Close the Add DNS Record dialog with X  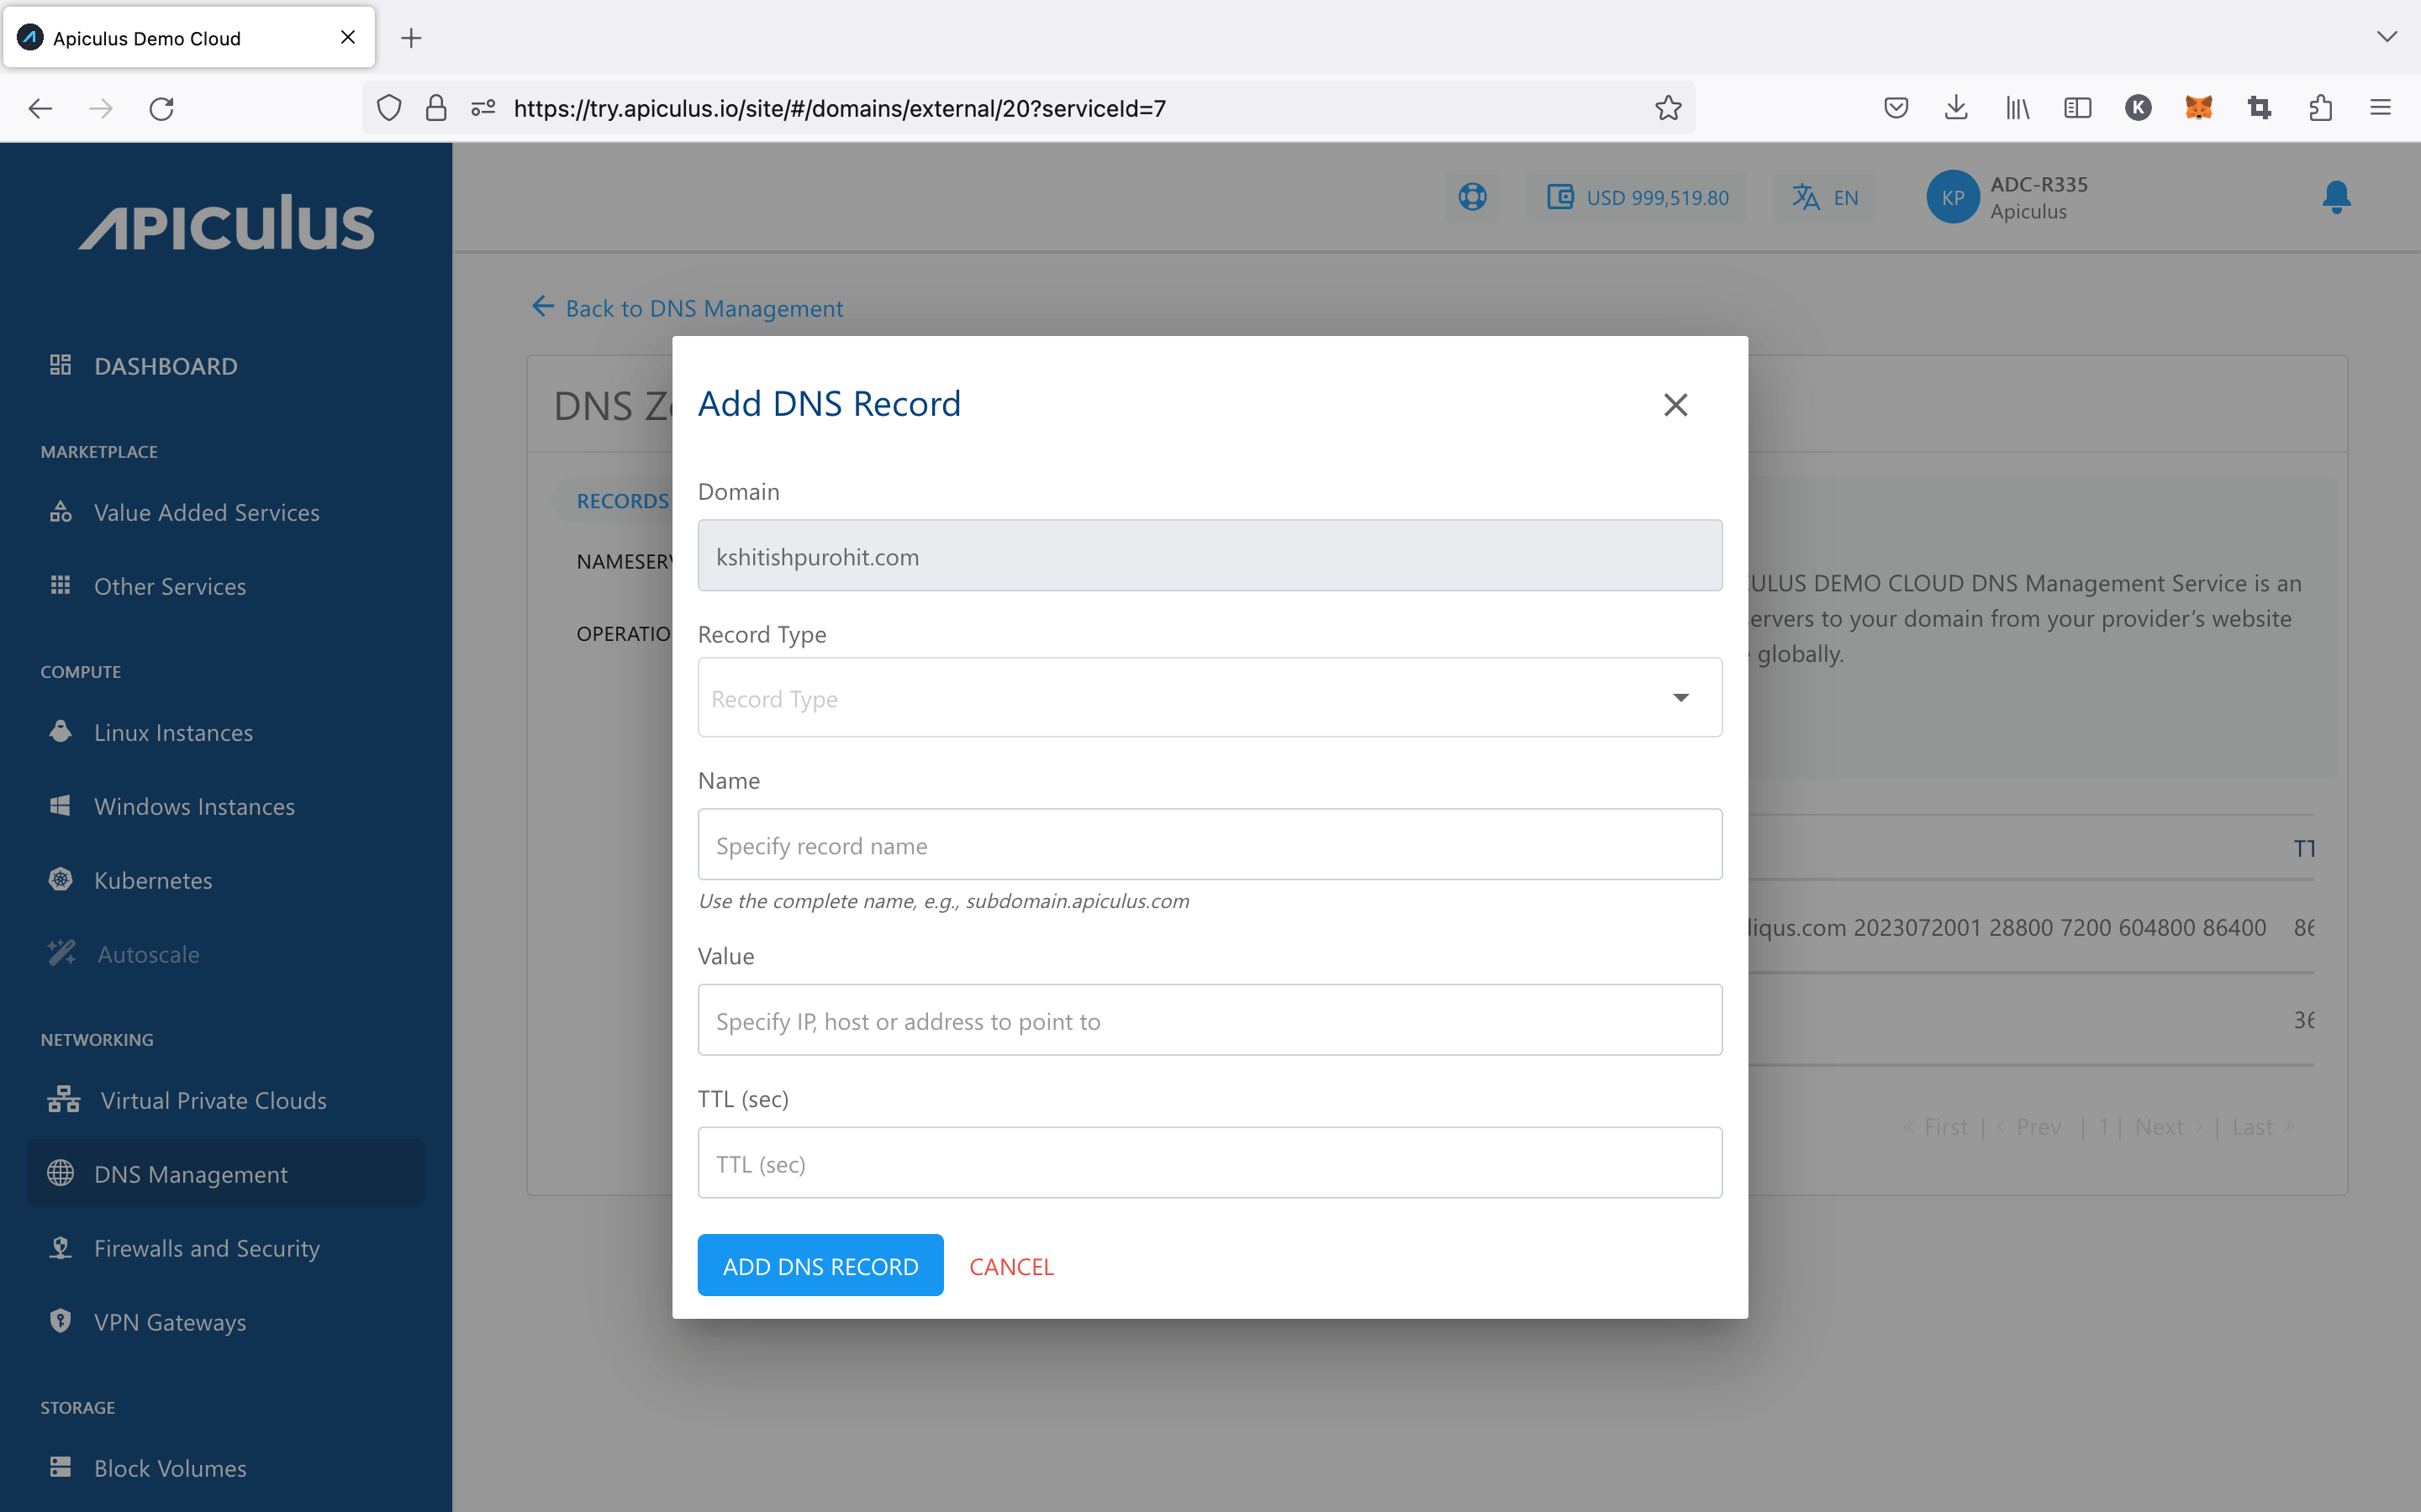click(x=1675, y=404)
